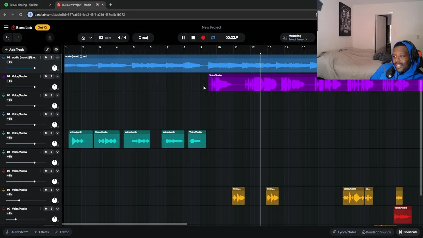Toggle loop cycle mode
Viewport: 423px width, 238px height.
[x=213, y=38]
